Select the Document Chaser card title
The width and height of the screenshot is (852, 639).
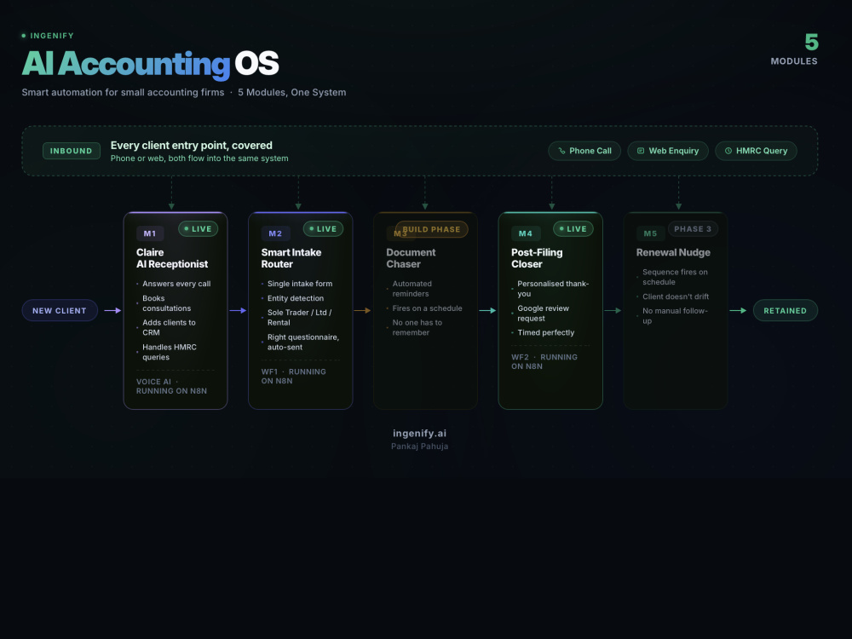[x=411, y=258]
